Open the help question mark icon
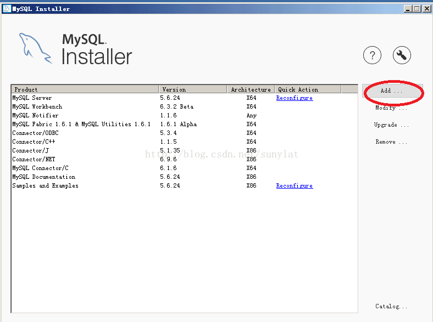The image size is (433, 322). pyautogui.click(x=372, y=55)
